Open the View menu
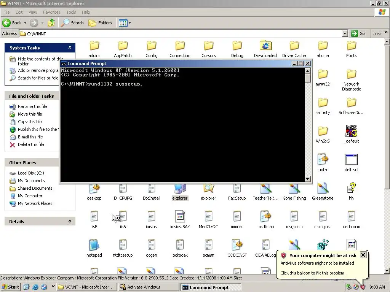Viewport: 390px width, 292px height. [x=33, y=12]
